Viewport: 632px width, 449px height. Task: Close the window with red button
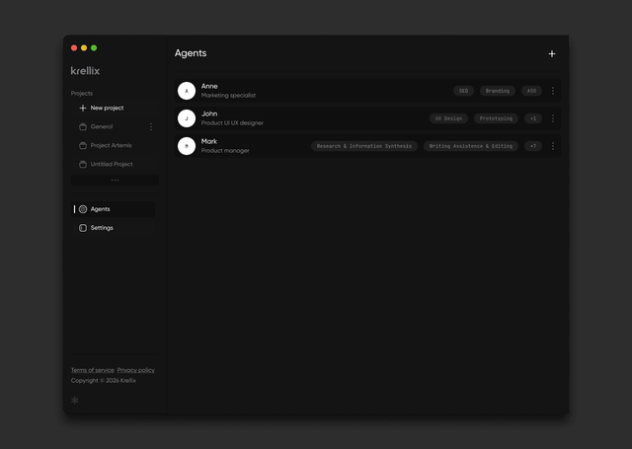click(74, 48)
